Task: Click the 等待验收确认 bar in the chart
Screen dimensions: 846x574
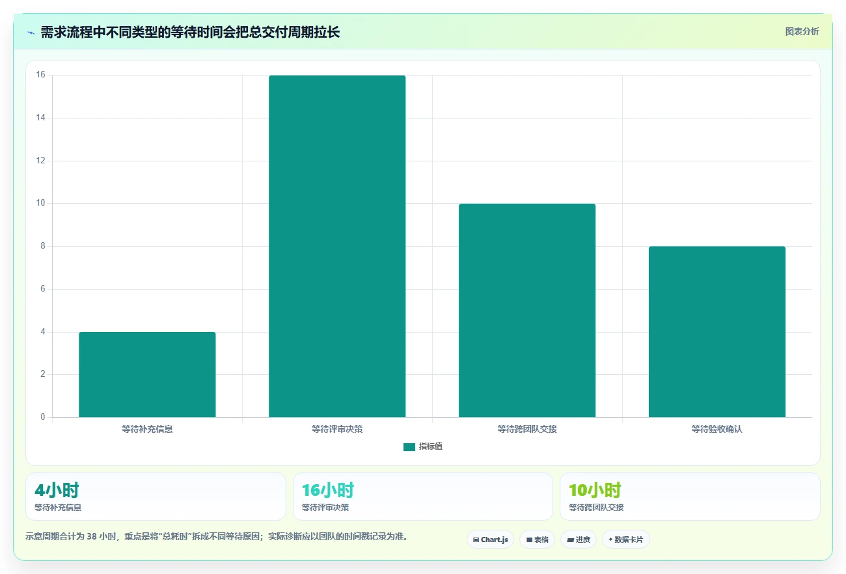Action: coord(717,331)
